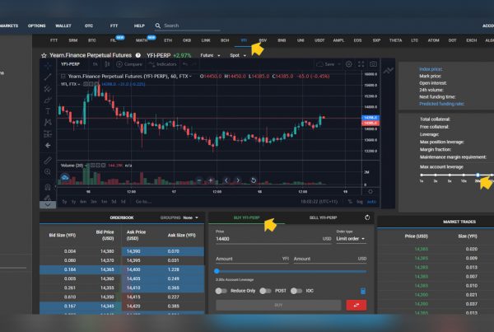Toggle the magnet mode tool
The width and height of the screenshot is (494, 332).
[48, 187]
